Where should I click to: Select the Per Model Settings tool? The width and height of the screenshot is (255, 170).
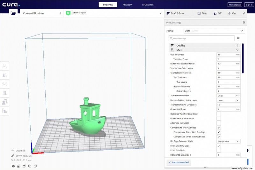tap(4, 102)
